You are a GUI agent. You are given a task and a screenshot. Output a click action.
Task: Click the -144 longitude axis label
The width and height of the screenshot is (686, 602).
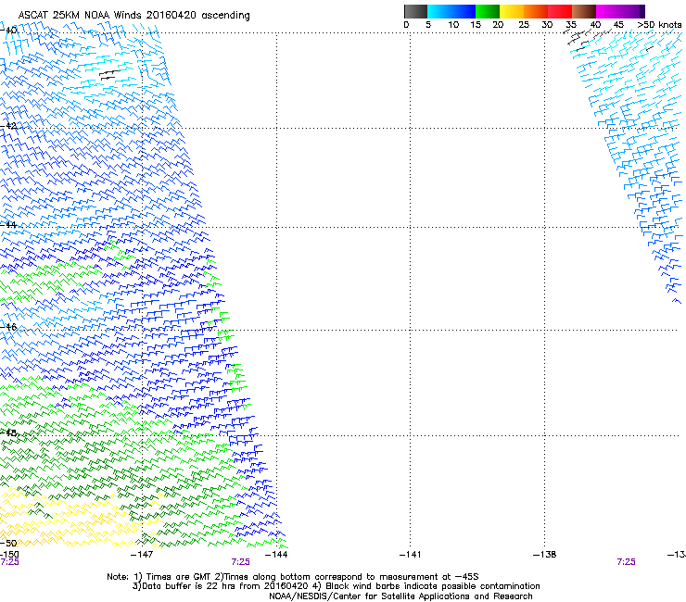(276, 555)
